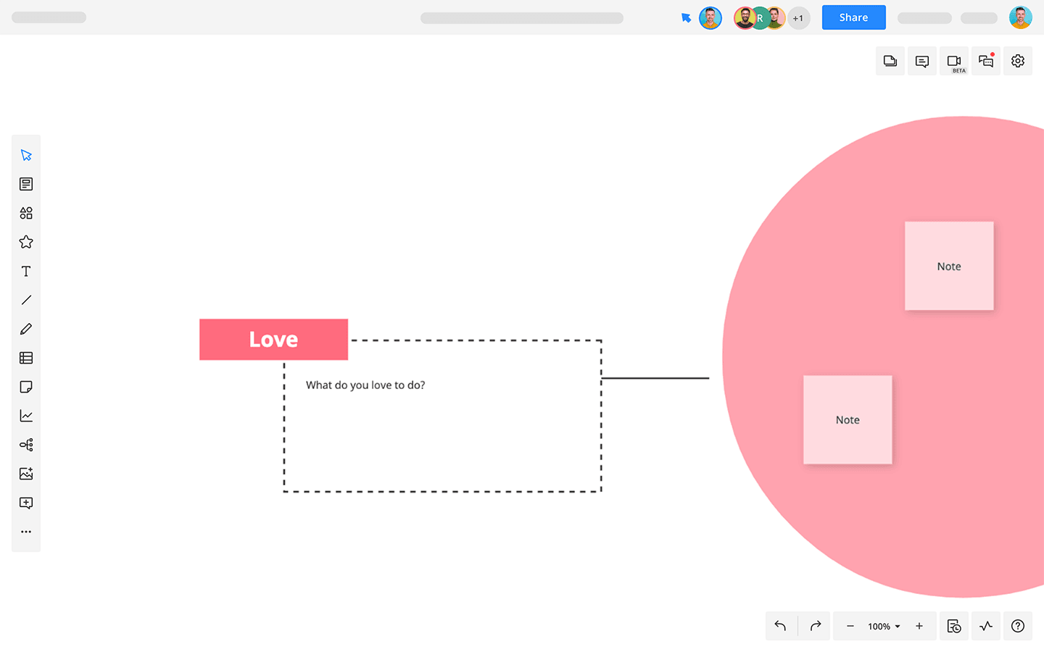Image resolution: width=1044 pixels, height=652 pixels.
Task: Redo the last action
Action: click(815, 626)
